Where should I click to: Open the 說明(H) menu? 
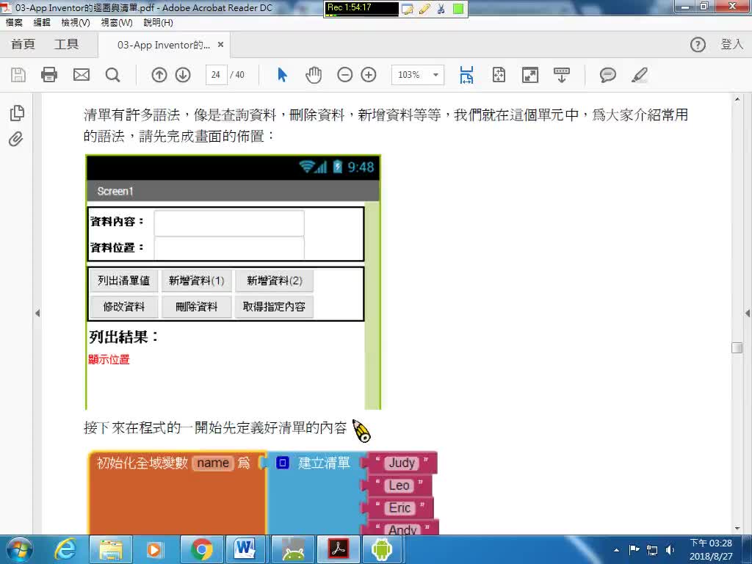point(159,23)
